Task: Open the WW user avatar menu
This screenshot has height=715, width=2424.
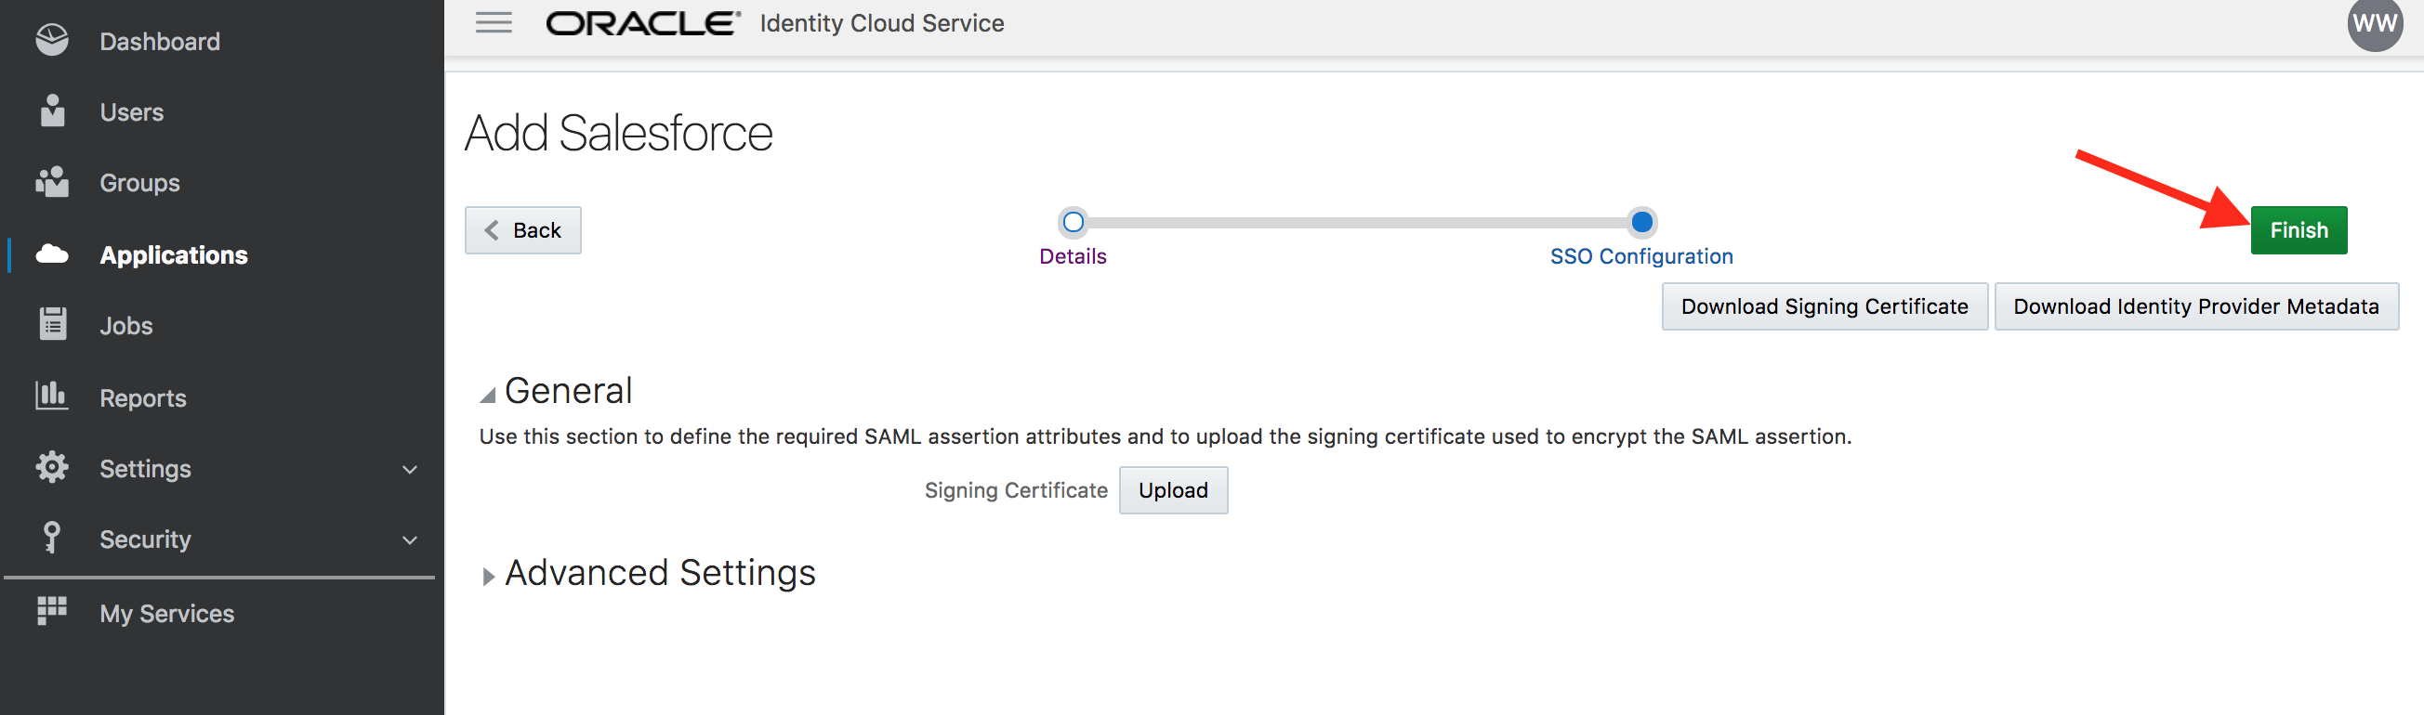Action: (2374, 23)
